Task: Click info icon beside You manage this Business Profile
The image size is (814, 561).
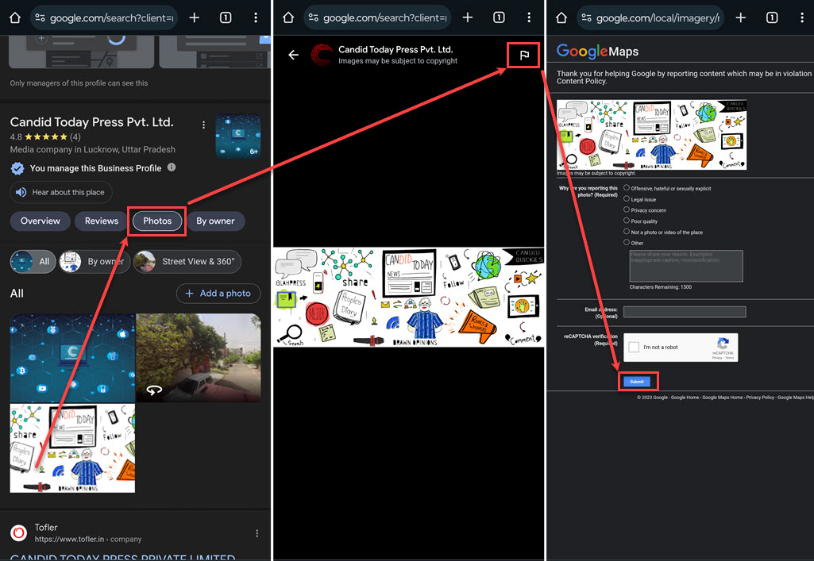Action: pos(172,167)
